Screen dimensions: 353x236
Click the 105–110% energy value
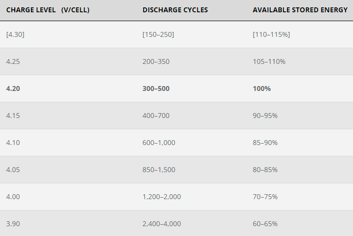(269, 61)
